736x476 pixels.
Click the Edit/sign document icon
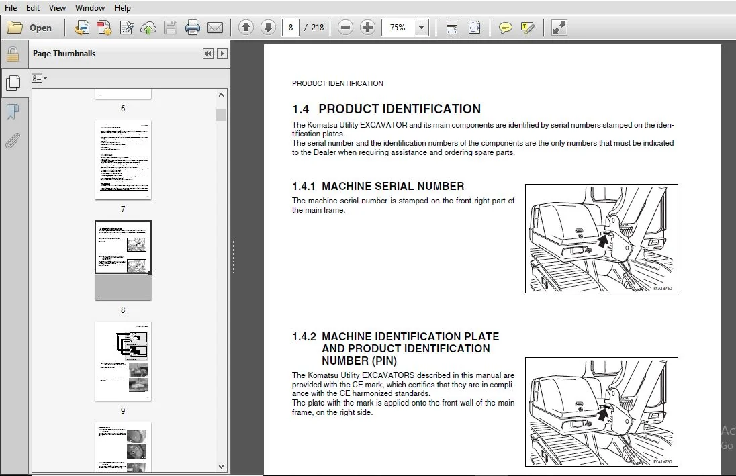(127, 28)
